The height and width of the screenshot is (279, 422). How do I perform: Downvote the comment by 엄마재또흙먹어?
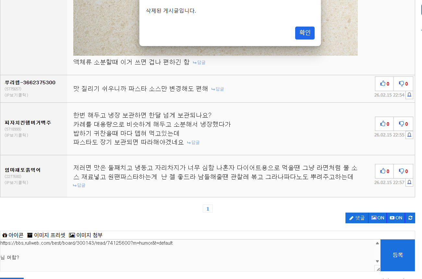403,171
